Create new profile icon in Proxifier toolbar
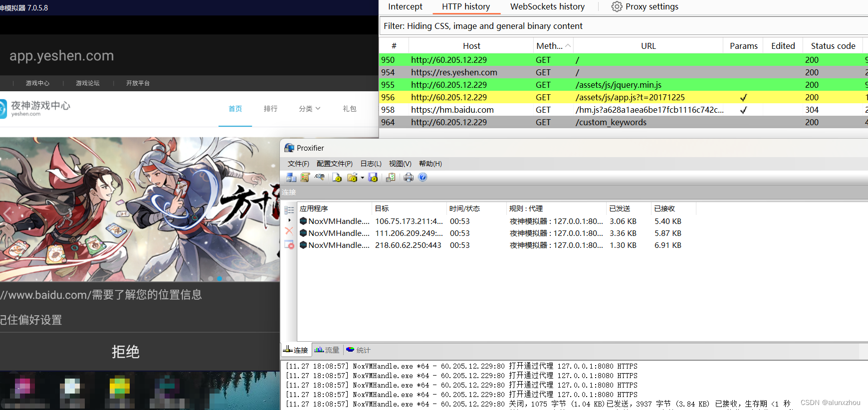868x410 pixels. (337, 178)
